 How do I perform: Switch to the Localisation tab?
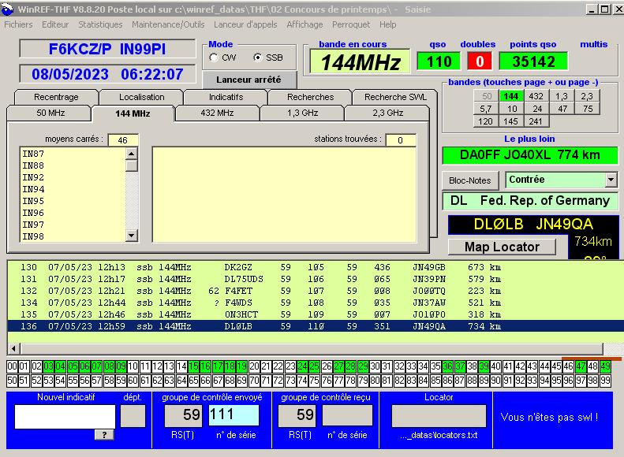click(x=142, y=97)
